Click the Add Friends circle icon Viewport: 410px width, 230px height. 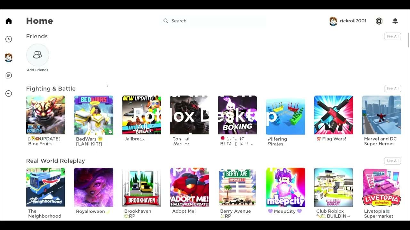(x=37, y=55)
